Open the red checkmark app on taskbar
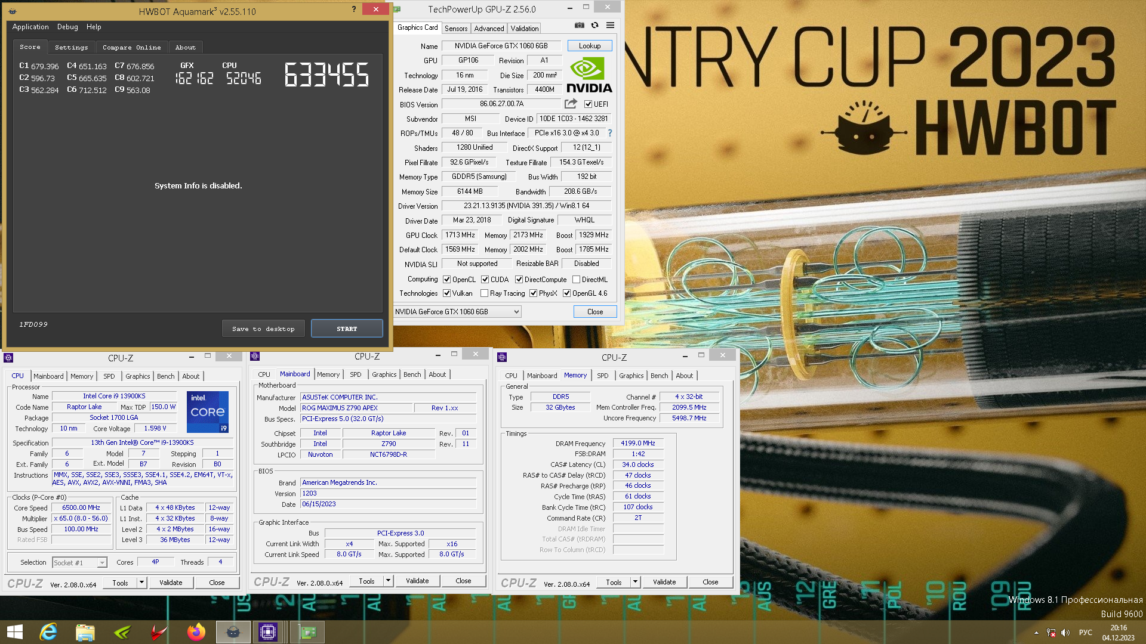 (x=159, y=632)
